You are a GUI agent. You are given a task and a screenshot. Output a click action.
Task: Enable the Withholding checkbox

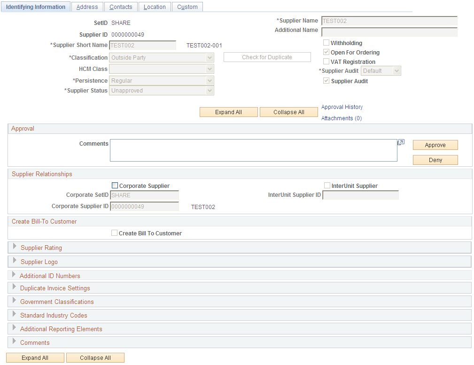click(326, 43)
